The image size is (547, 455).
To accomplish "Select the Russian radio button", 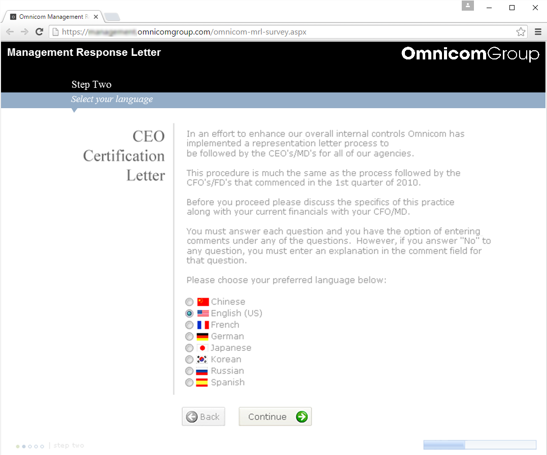I will [x=189, y=371].
